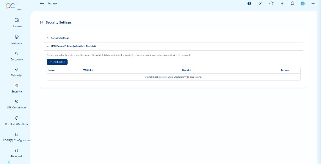Expand the Security Settings section

(60, 38)
